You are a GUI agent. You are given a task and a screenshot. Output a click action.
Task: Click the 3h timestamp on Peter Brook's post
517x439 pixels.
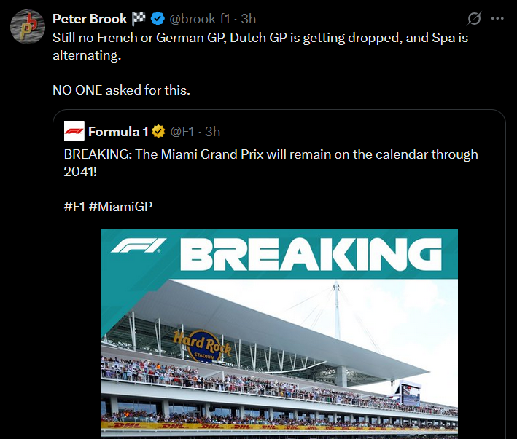pos(249,19)
